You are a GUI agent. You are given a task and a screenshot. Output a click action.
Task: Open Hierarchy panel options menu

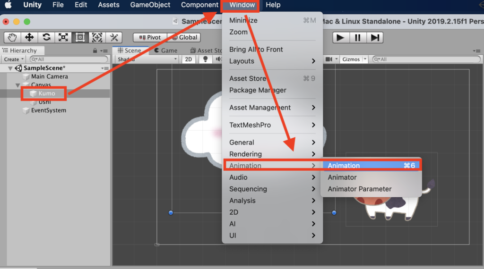coord(105,51)
